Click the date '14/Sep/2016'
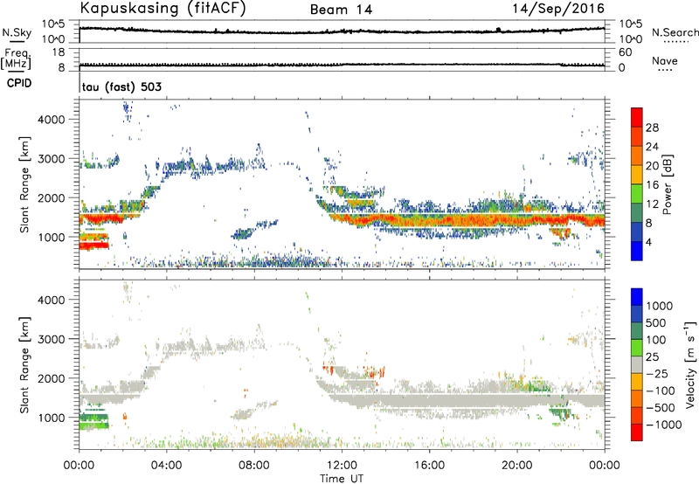The image size is (699, 484). [558, 9]
